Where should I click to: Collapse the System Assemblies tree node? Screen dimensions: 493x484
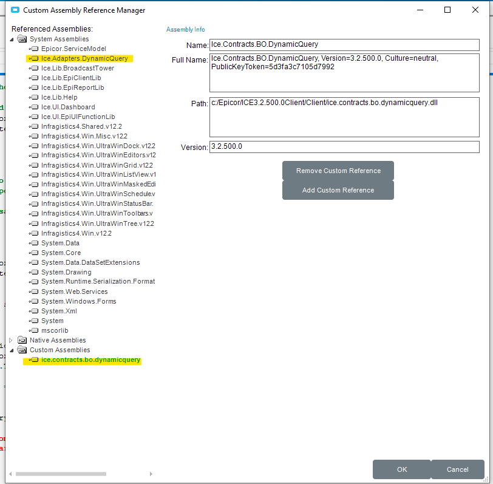click(12, 39)
